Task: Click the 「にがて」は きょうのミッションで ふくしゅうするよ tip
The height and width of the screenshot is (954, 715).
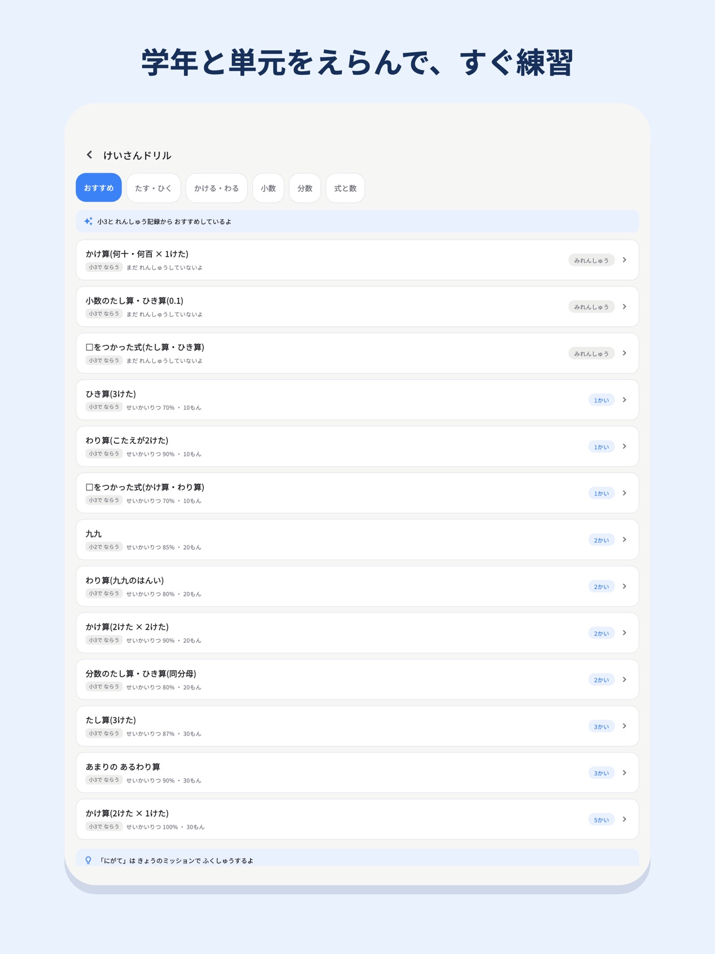Action: (x=357, y=858)
